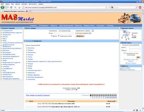Open the address bar history dropdown

click(x=109, y=7)
